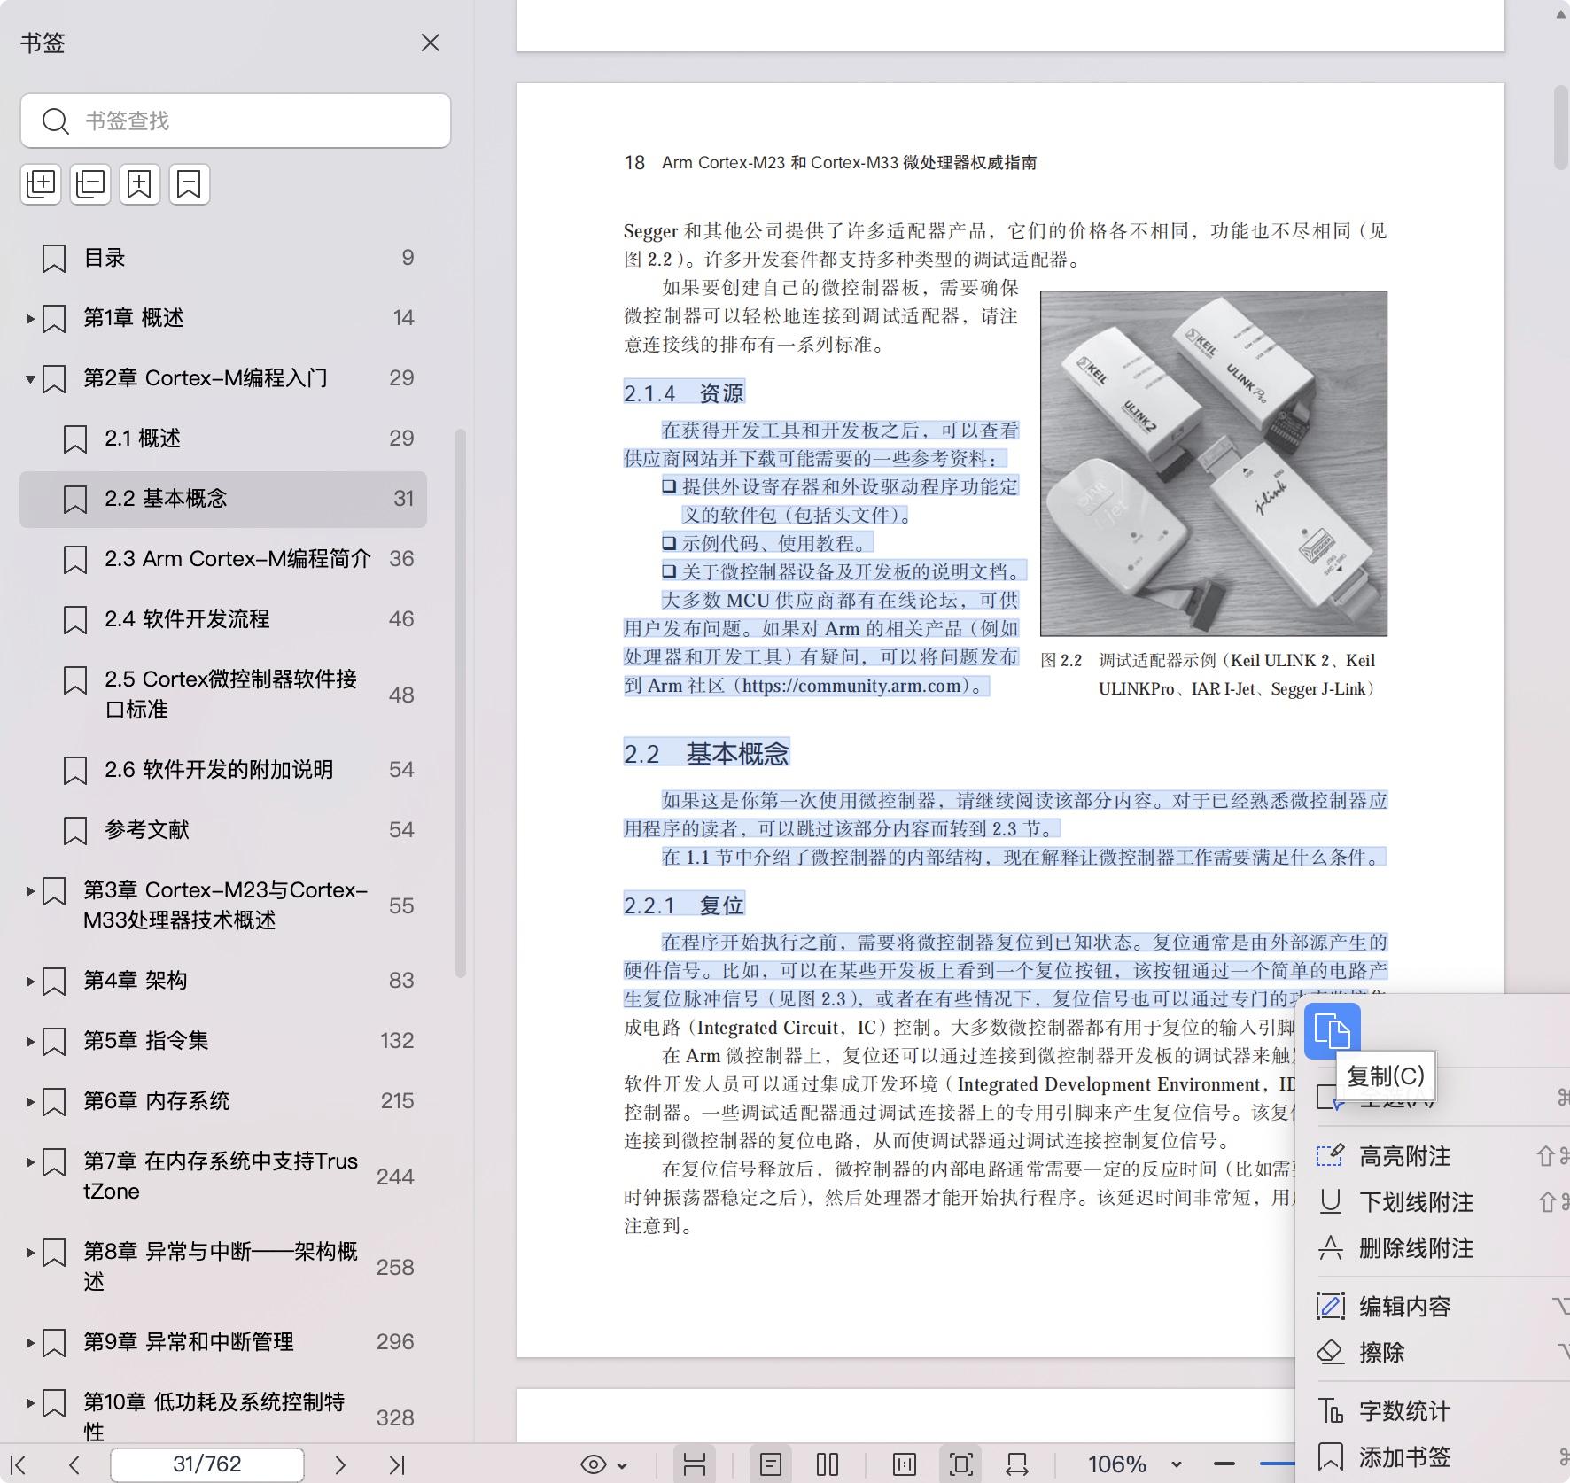Image resolution: width=1570 pixels, height=1483 pixels.
Task: Click the remove bookmark icon in sidebar
Action: pyautogui.click(x=190, y=184)
